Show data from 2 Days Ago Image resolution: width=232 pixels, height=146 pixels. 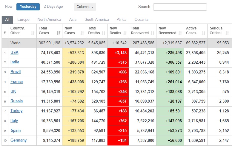pos(53,7)
